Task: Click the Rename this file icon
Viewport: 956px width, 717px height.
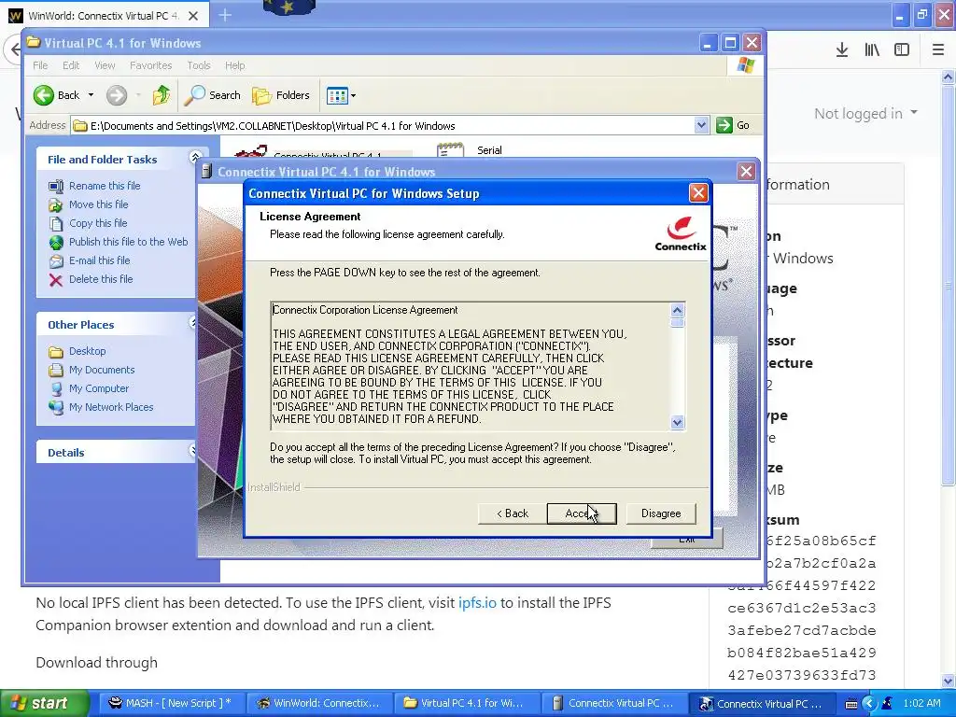Action: pos(56,186)
